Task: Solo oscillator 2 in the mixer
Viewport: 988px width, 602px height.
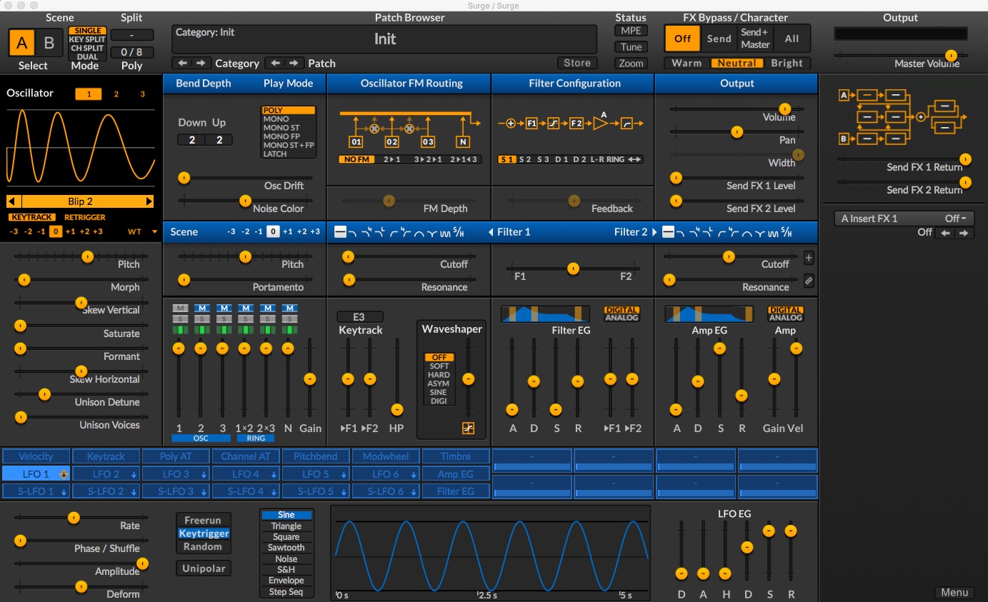Action: [201, 318]
